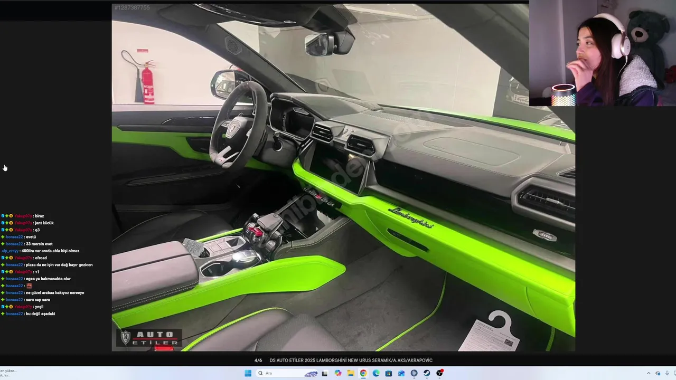Screen dimensions: 676x380
Task: Click the chat message '+1'
Action: click(37, 272)
